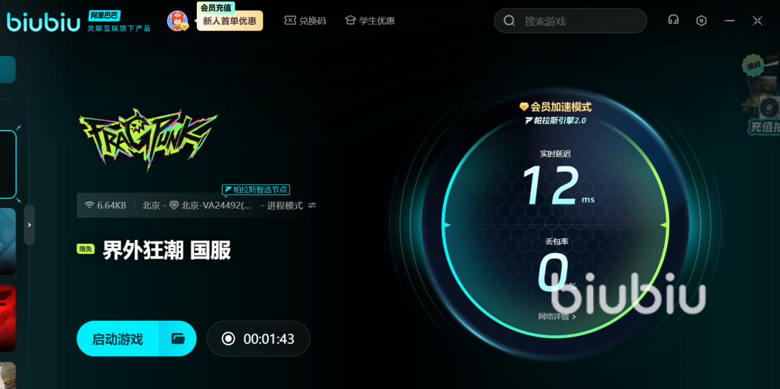
Task: Type in the 搜索游戏 search field
Action: [x=579, y=21]
